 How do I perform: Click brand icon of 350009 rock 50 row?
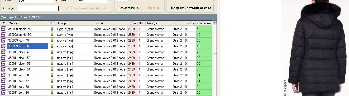pyautogui.click(x=3, y=46)
